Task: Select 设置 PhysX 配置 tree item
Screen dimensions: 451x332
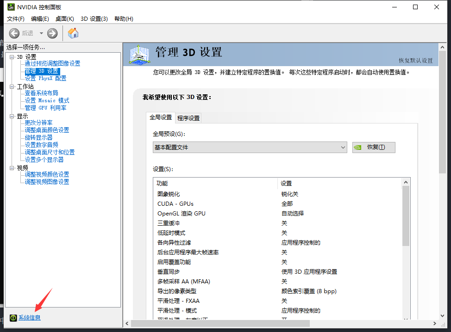Action: (x=45, y=78)
